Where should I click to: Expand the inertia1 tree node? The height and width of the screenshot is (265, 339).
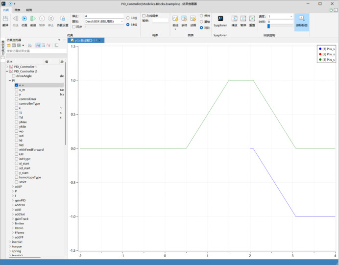tap(10, 242)
